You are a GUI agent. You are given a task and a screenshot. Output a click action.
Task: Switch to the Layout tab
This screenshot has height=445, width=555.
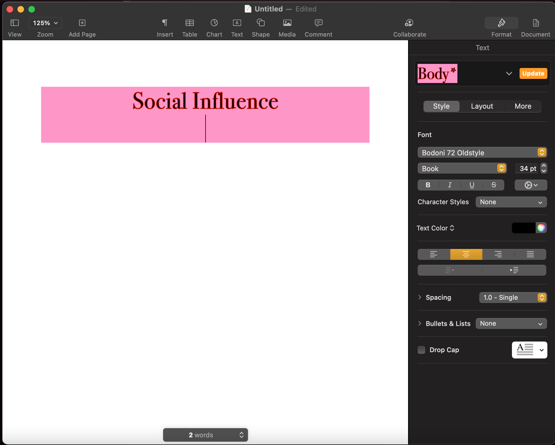[482, 106]
